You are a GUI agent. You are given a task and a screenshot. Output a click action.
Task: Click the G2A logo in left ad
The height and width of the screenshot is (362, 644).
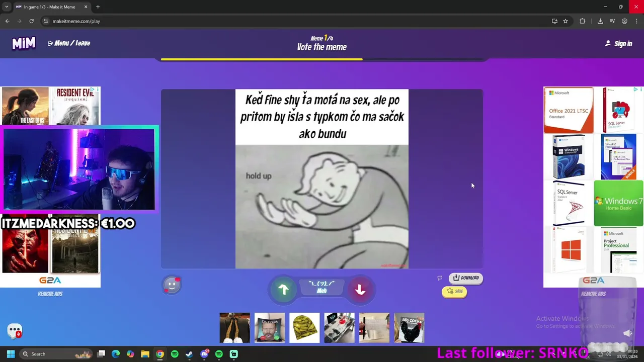click(x=50, y=281)
